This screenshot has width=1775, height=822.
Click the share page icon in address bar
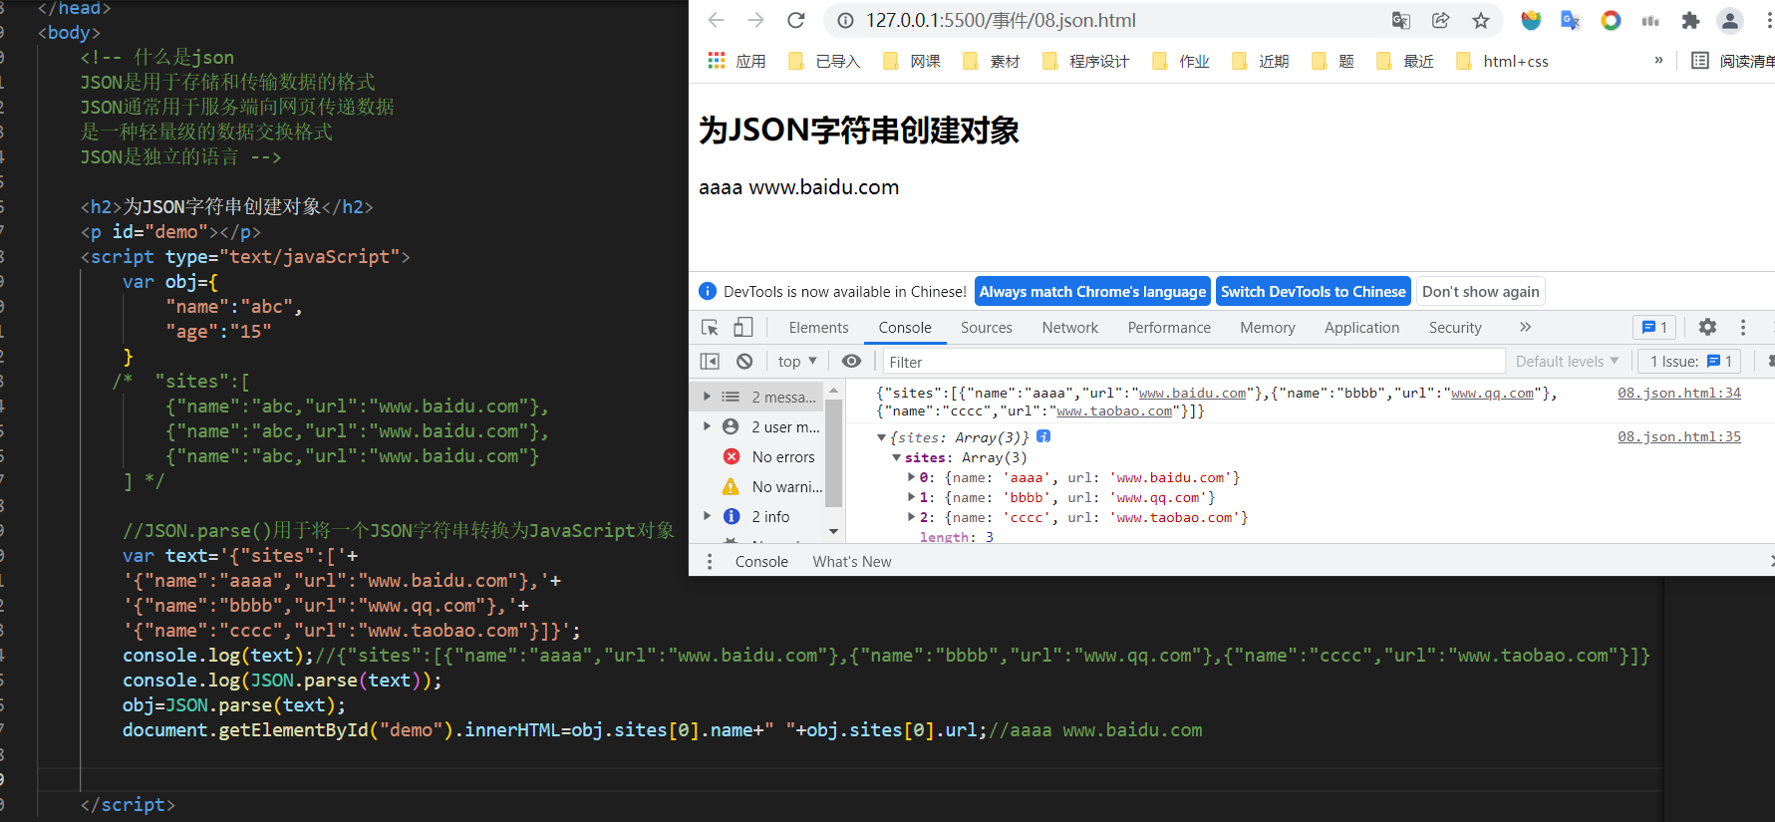pyautogui.click(x=1441, y=20)
